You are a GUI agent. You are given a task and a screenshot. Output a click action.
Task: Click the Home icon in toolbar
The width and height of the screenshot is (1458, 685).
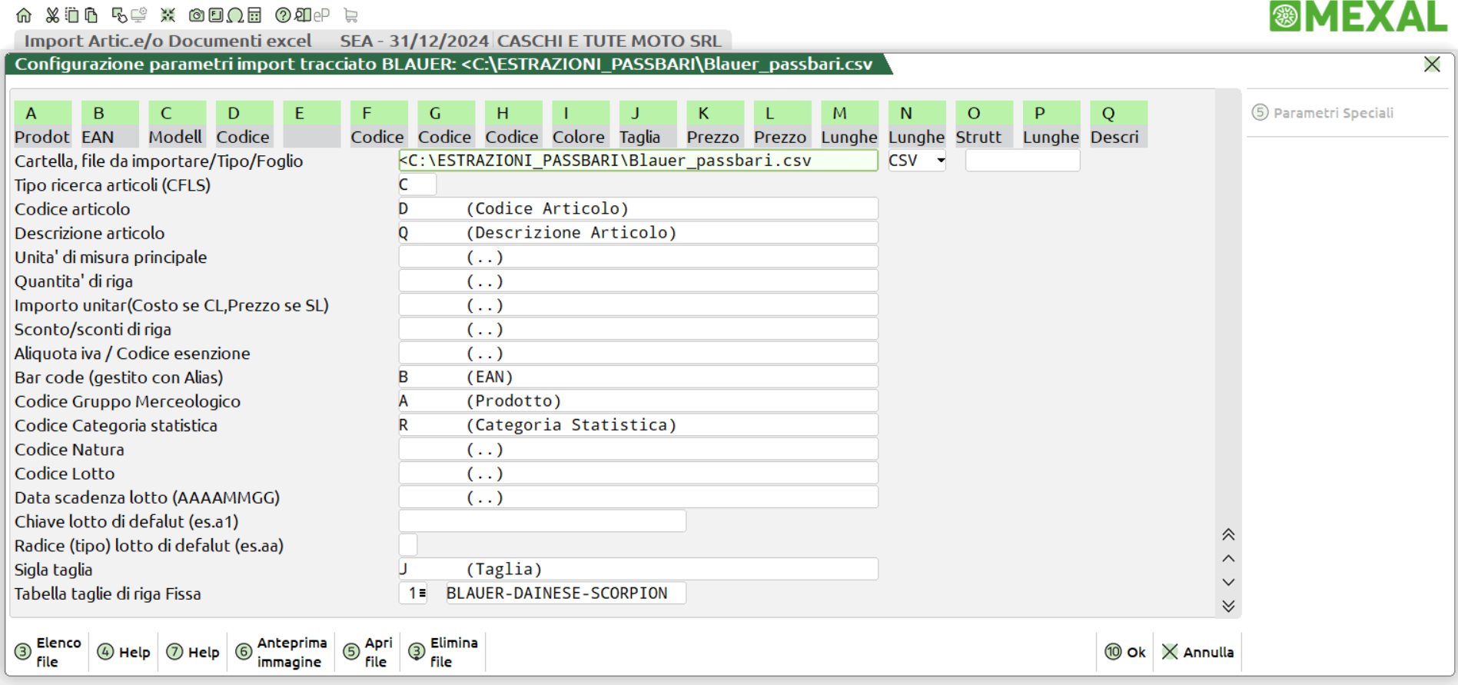[24, 15]
